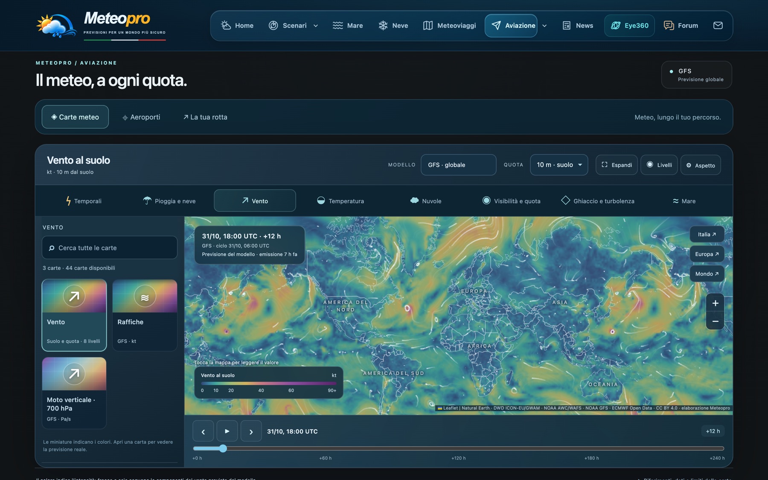768x480 pixels.
Task: Zoom in on the map
Action: pyautogui.click(x=715, y=303)
